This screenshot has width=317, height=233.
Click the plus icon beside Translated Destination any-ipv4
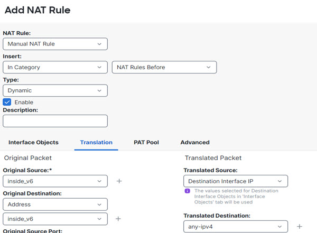click(300, 227)
